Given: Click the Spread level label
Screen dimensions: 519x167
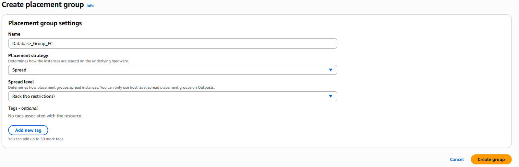Looking at the screenshot, I should pyautogui.click(x=21, y=82).
